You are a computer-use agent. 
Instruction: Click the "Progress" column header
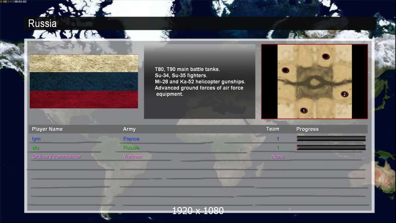307,129
